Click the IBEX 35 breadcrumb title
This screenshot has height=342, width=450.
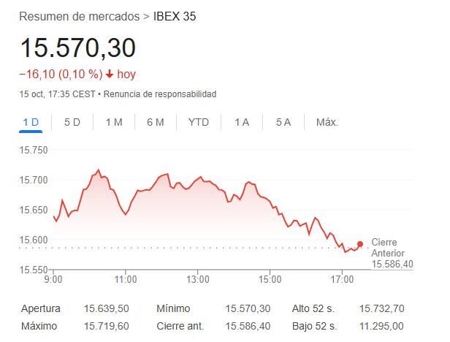(x=175, y=16)
